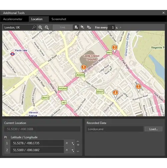The height and width of the screenshot is (168, 167).
Task: Zoom out of the map
Action: (x=47, y=27)
